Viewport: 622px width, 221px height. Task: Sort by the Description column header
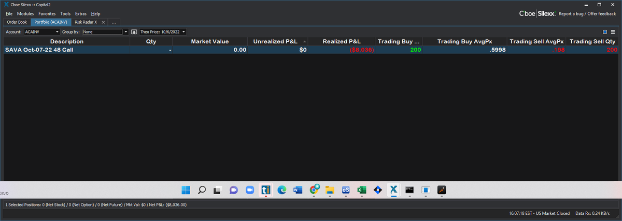[x=66, y=41]
